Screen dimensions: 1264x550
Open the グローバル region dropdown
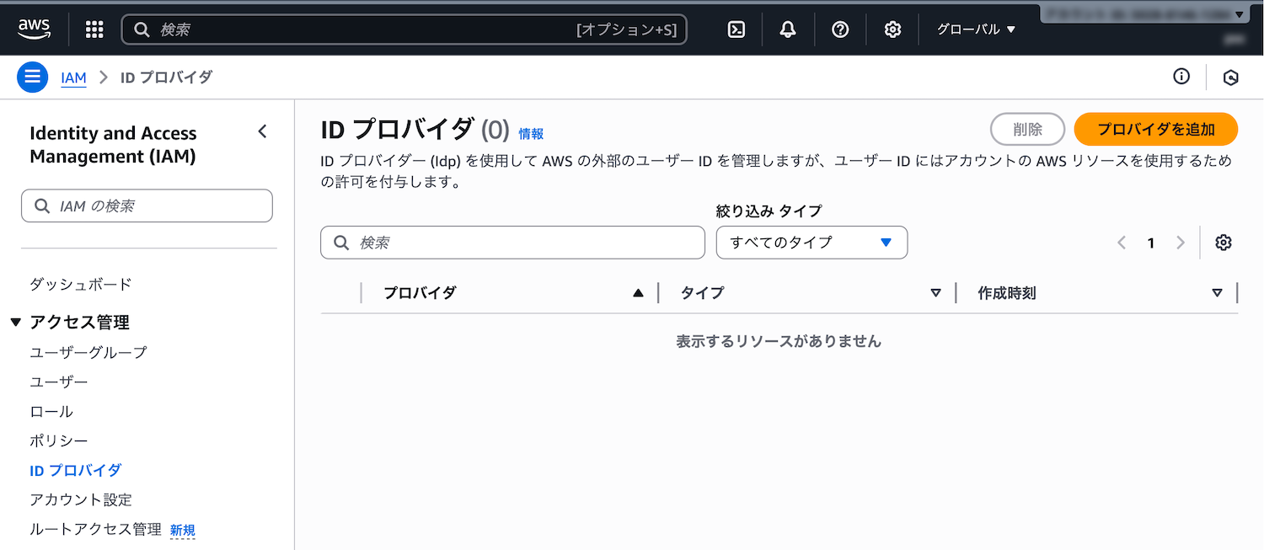pyautogui.click(x=976, y=29)
